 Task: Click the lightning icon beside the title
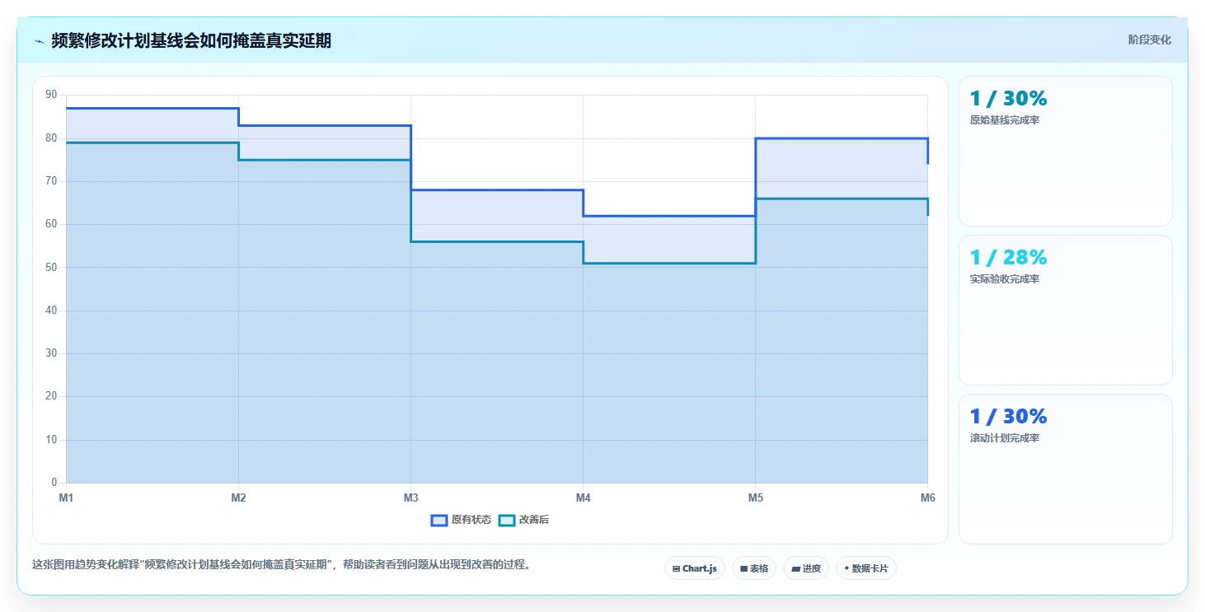click(39, 41)
